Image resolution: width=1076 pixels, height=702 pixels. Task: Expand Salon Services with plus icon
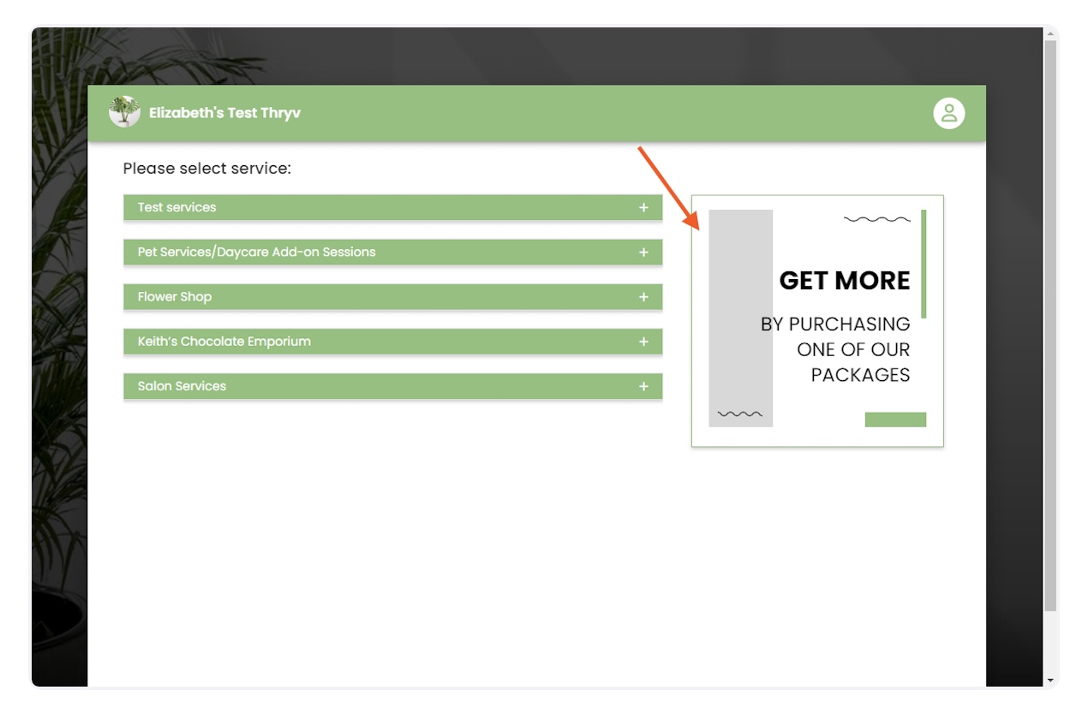(643, 386)
